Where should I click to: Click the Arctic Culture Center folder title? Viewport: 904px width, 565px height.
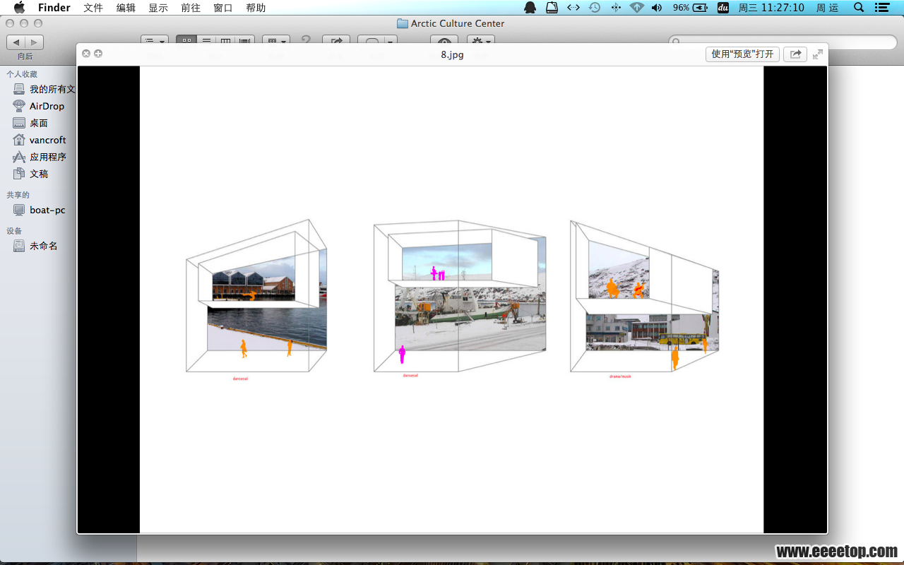[458, 23]
